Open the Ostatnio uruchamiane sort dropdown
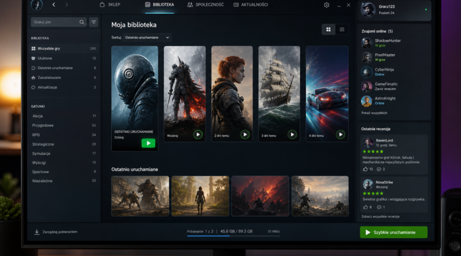Viewport: 461px width, 256px height. click(147, 37)
